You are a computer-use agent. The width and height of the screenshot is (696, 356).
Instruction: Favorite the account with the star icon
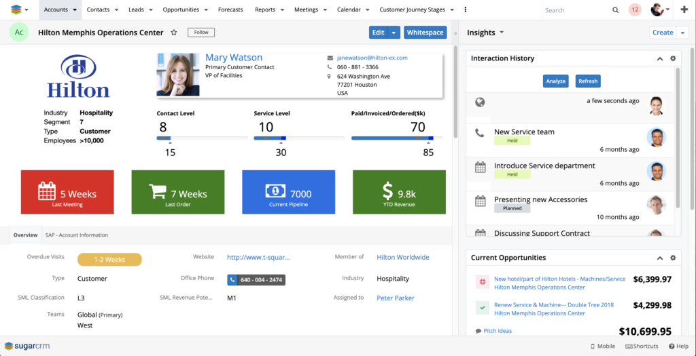click(174, 33)
